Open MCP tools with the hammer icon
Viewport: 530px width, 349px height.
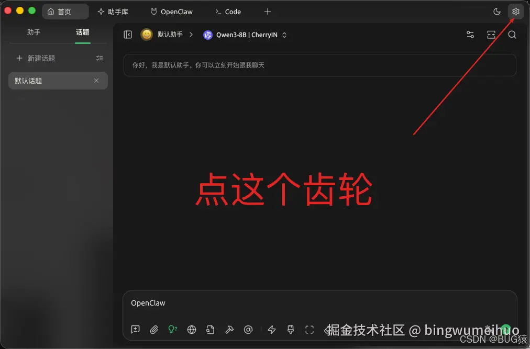click(229, 330)
